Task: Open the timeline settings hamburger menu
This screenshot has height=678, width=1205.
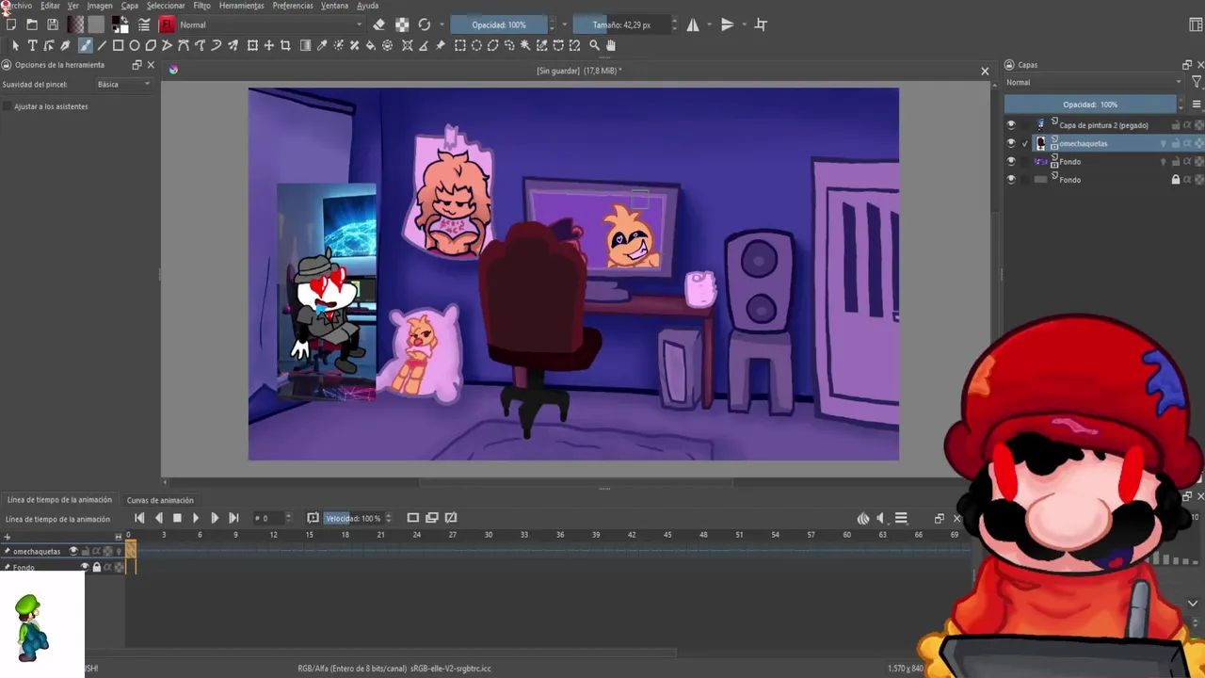Action: pyautogui.click(x=901, y=518)
